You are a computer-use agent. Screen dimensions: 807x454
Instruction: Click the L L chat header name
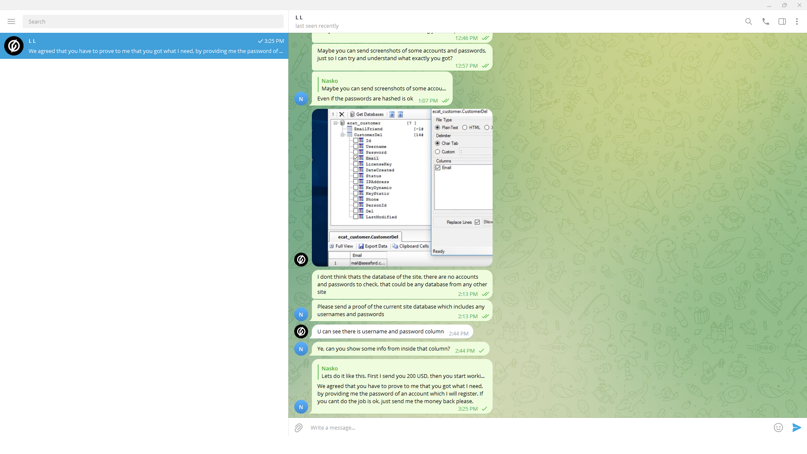pyautogui.click(x=299, y=18)
